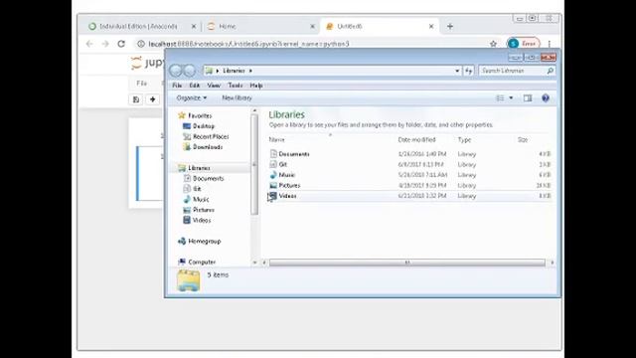Open Explorer help question mark icon
The image size is (636, 358).
[x=546, y=98]
